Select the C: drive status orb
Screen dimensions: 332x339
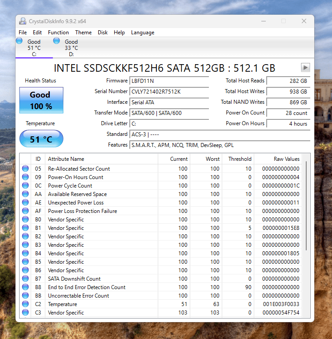point(19,41)
